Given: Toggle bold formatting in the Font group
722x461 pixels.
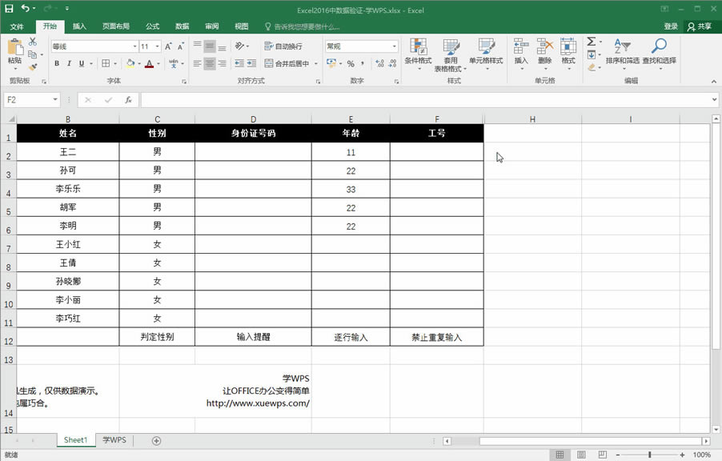Looking at the screenshot, I should (x=56, y=64).
